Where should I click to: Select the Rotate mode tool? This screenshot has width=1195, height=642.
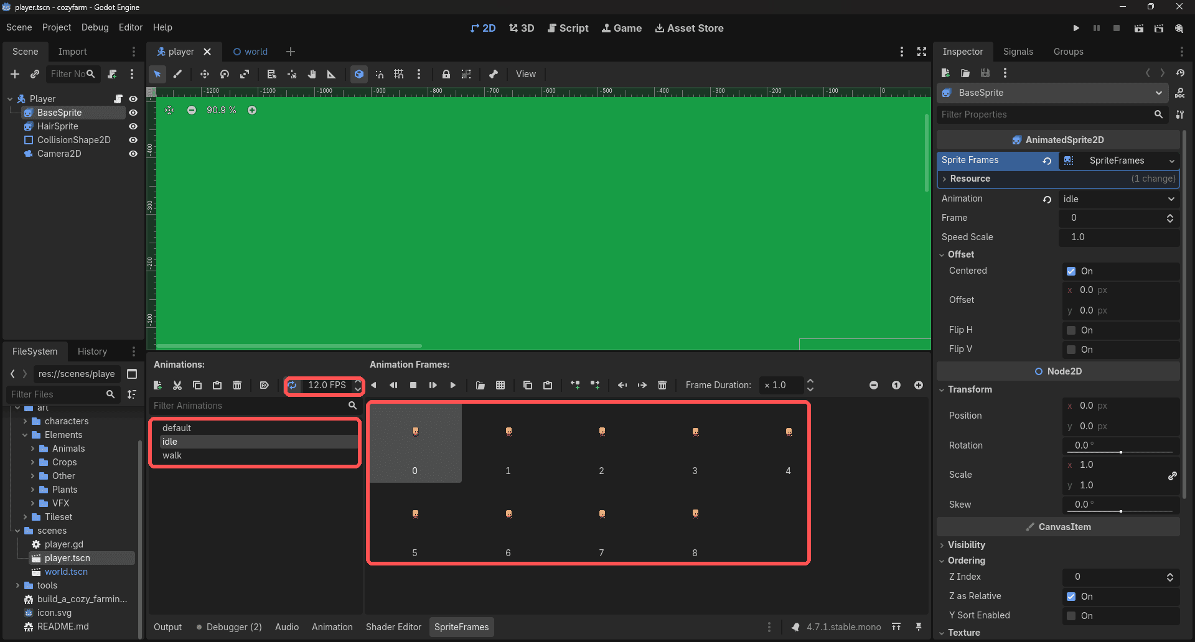pyautogui.click(x=225, y=74)
